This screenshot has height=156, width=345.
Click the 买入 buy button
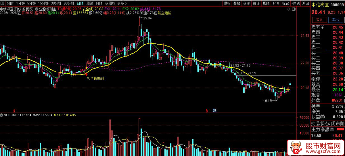[x=319, y=20]
